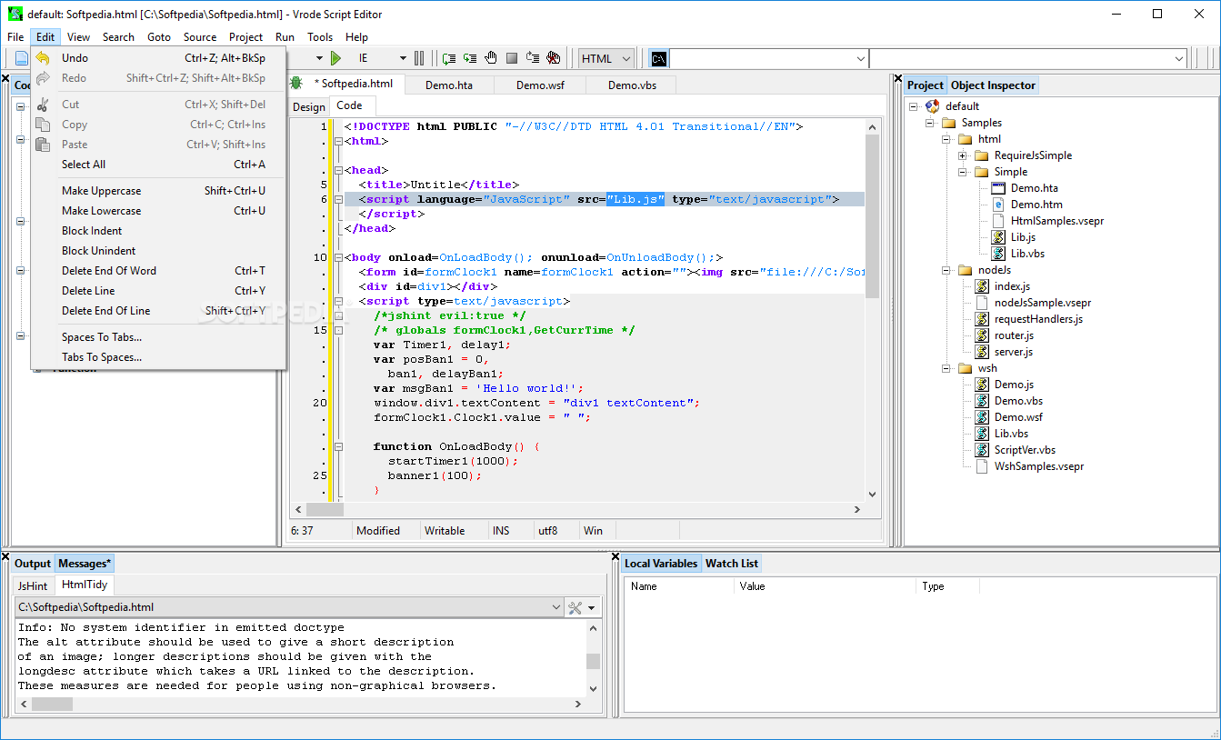Image resolution: width=1221 pixels, height=740 pixels.
Task: Collapse the Samples folder node
Action: click(x=929, y=123)
